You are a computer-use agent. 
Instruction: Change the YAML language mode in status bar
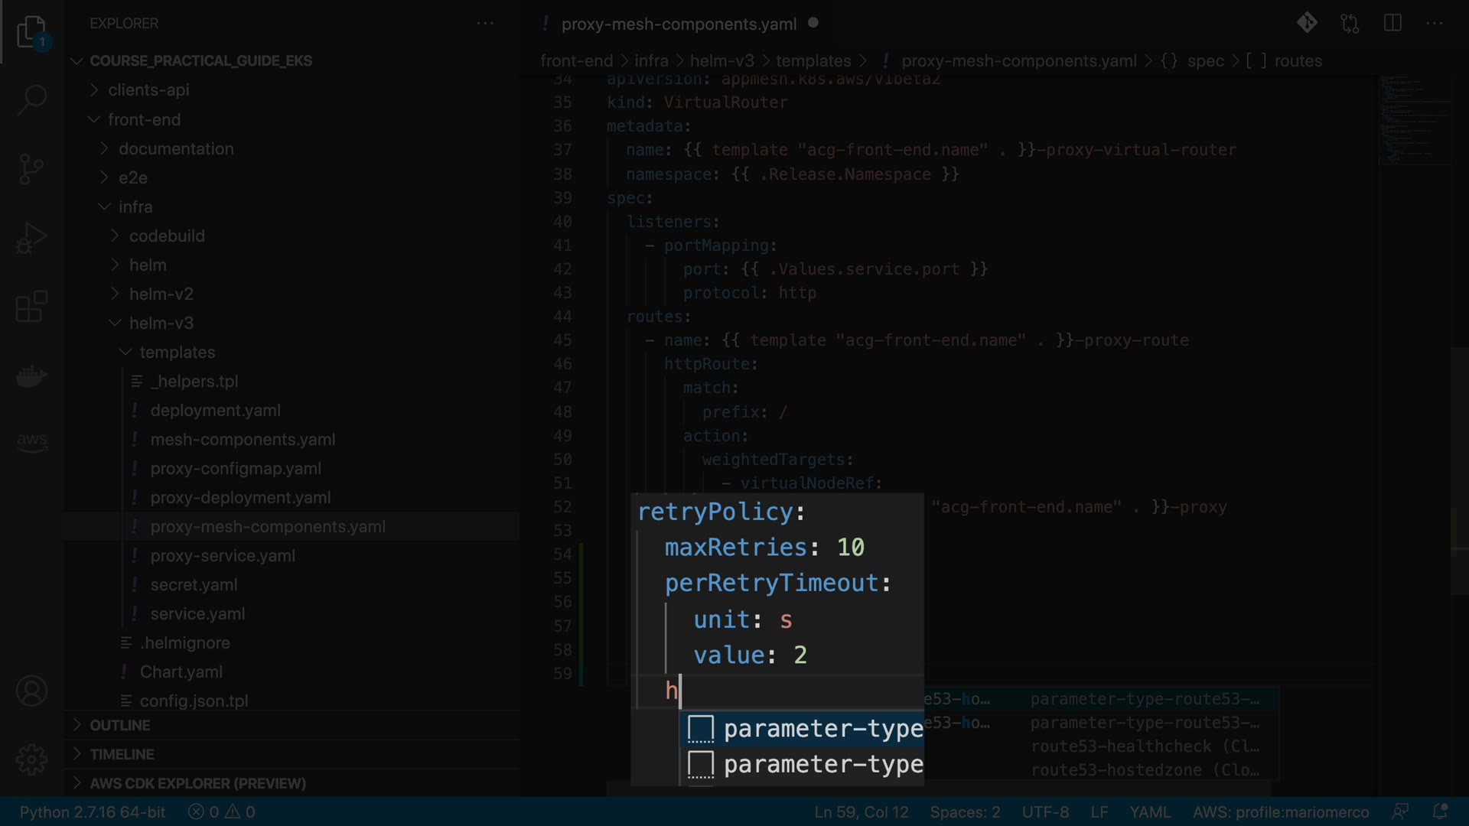coord(1149,811)
